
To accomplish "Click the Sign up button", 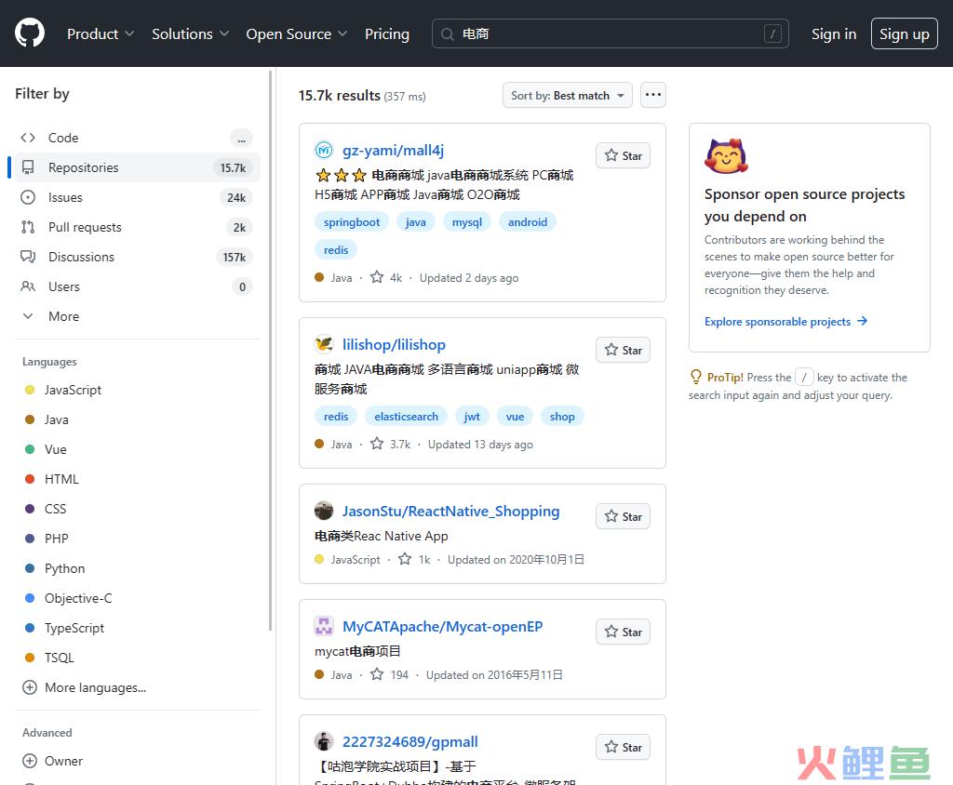I will [x=905, y=34].
